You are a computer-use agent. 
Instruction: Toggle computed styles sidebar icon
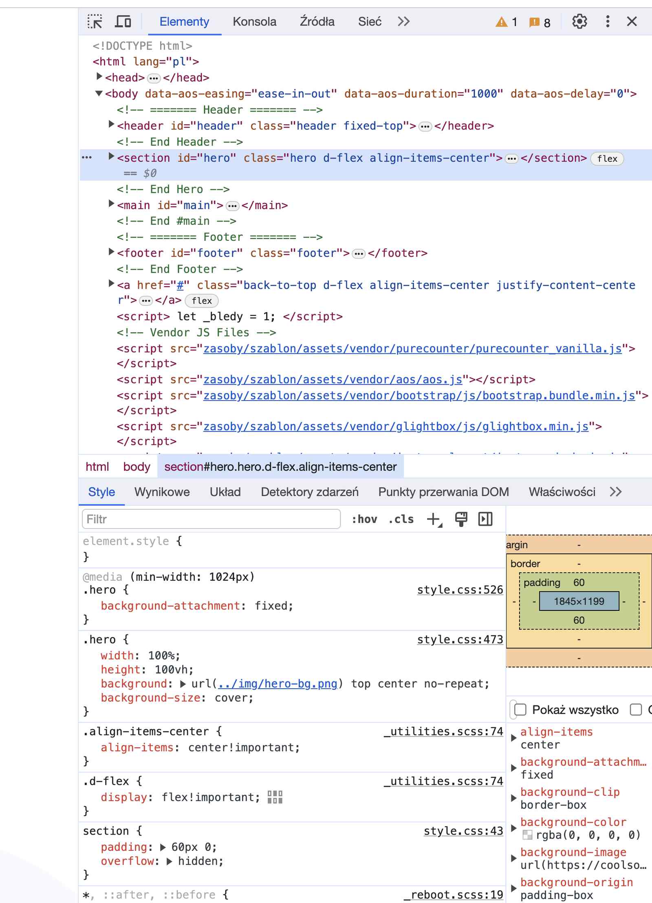[x=485, y=519]
